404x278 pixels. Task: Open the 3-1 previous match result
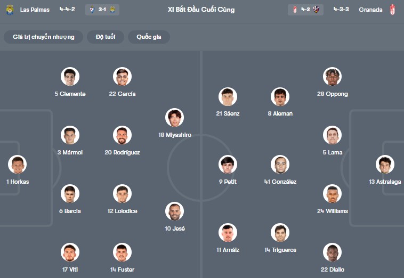(x=102, y=10)
